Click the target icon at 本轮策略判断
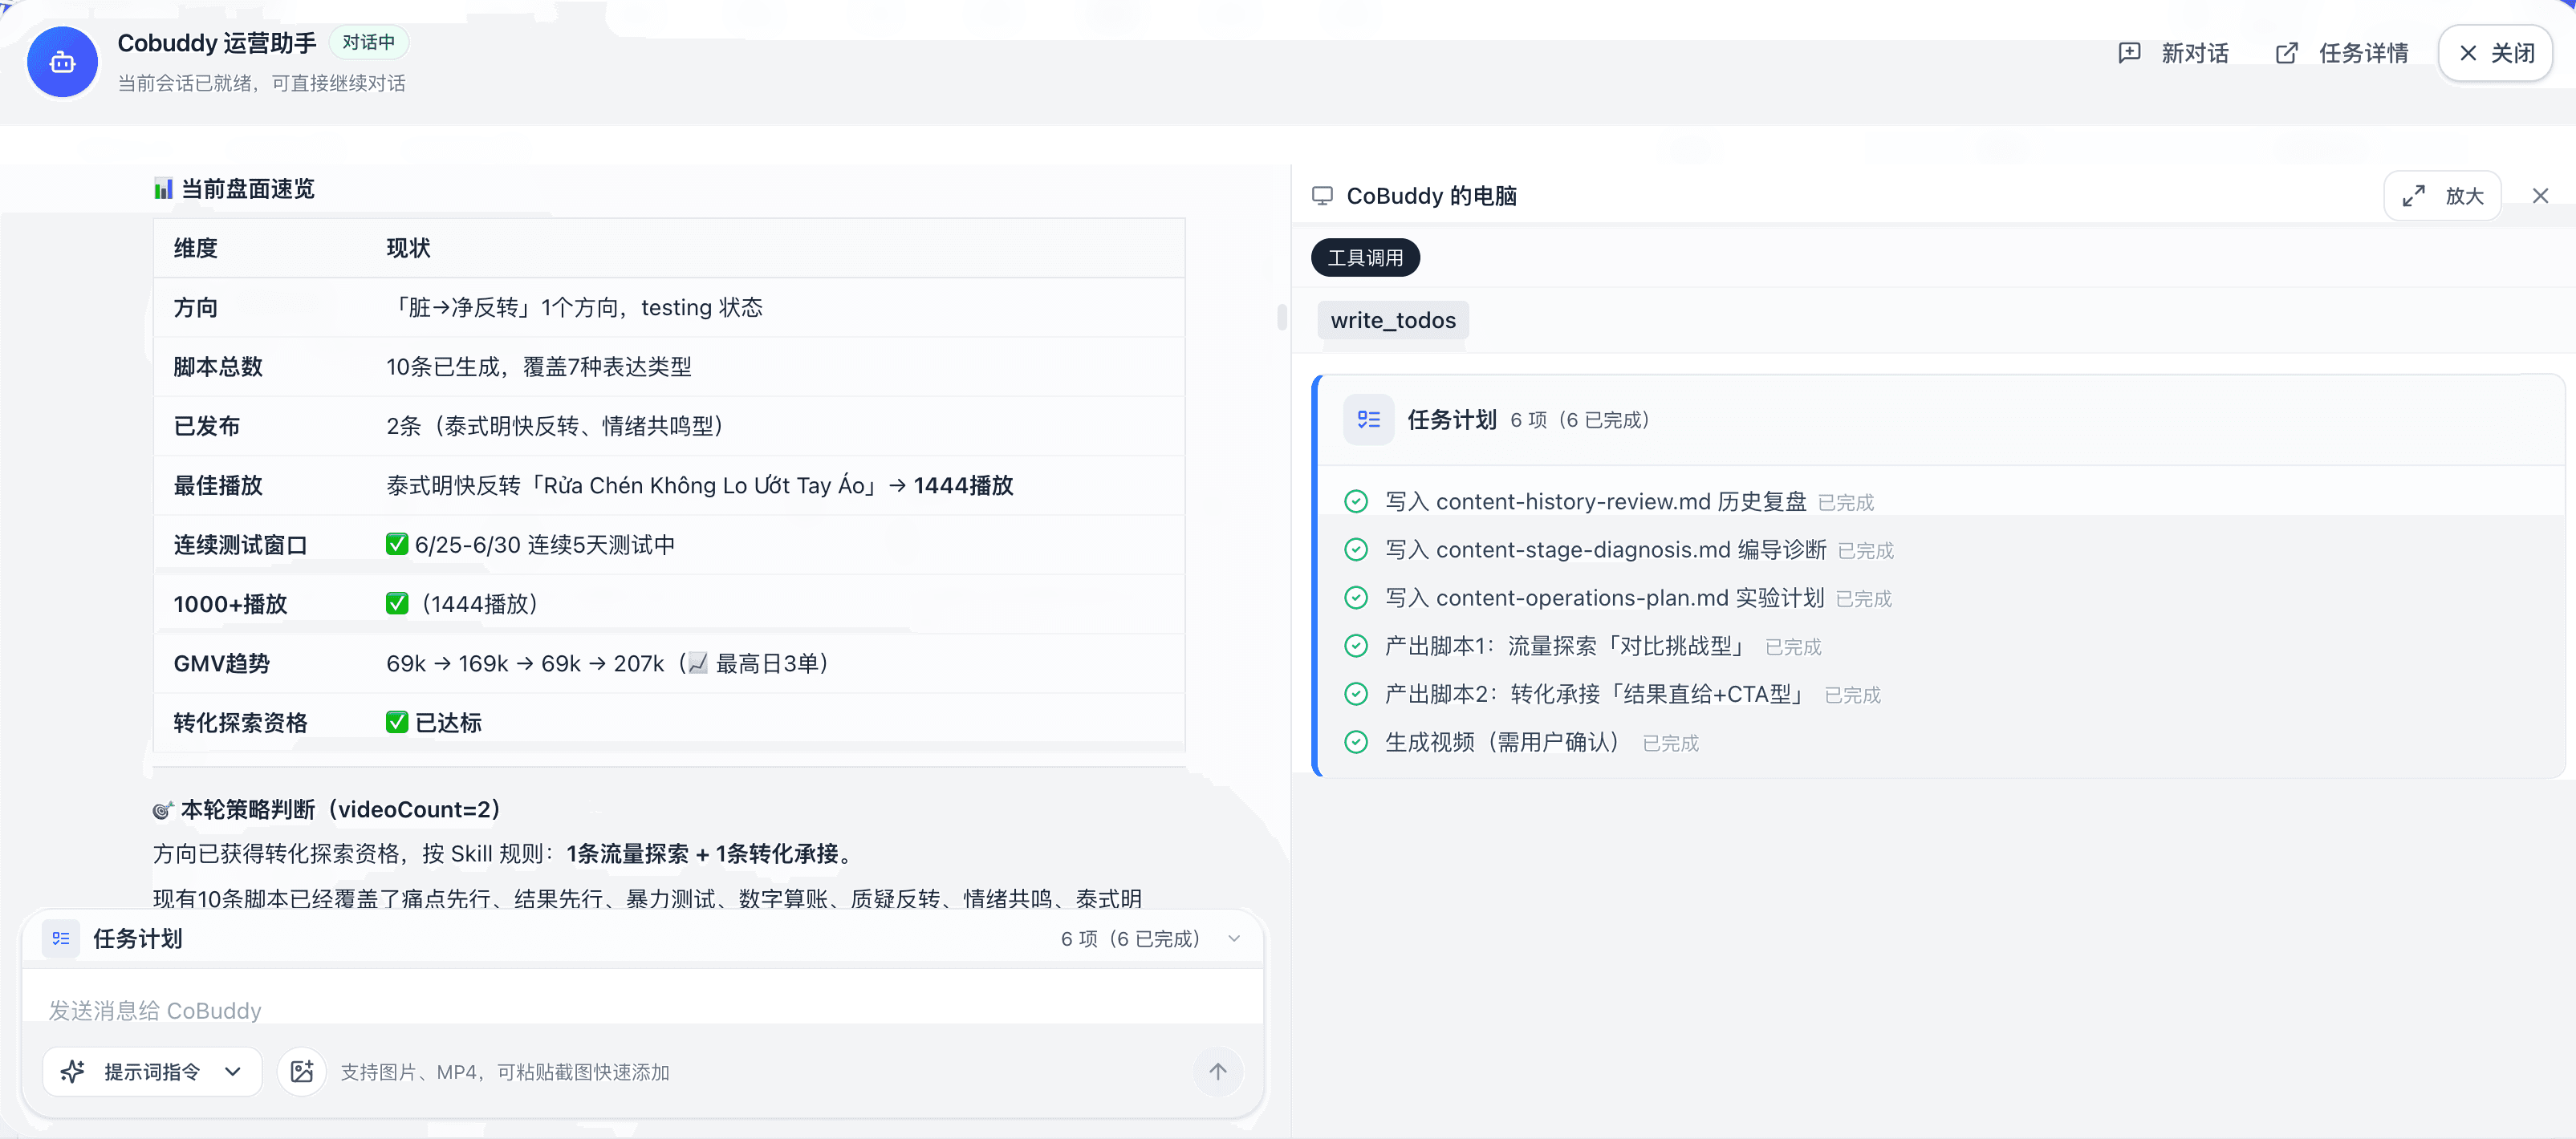 click(x=163, y=810)
